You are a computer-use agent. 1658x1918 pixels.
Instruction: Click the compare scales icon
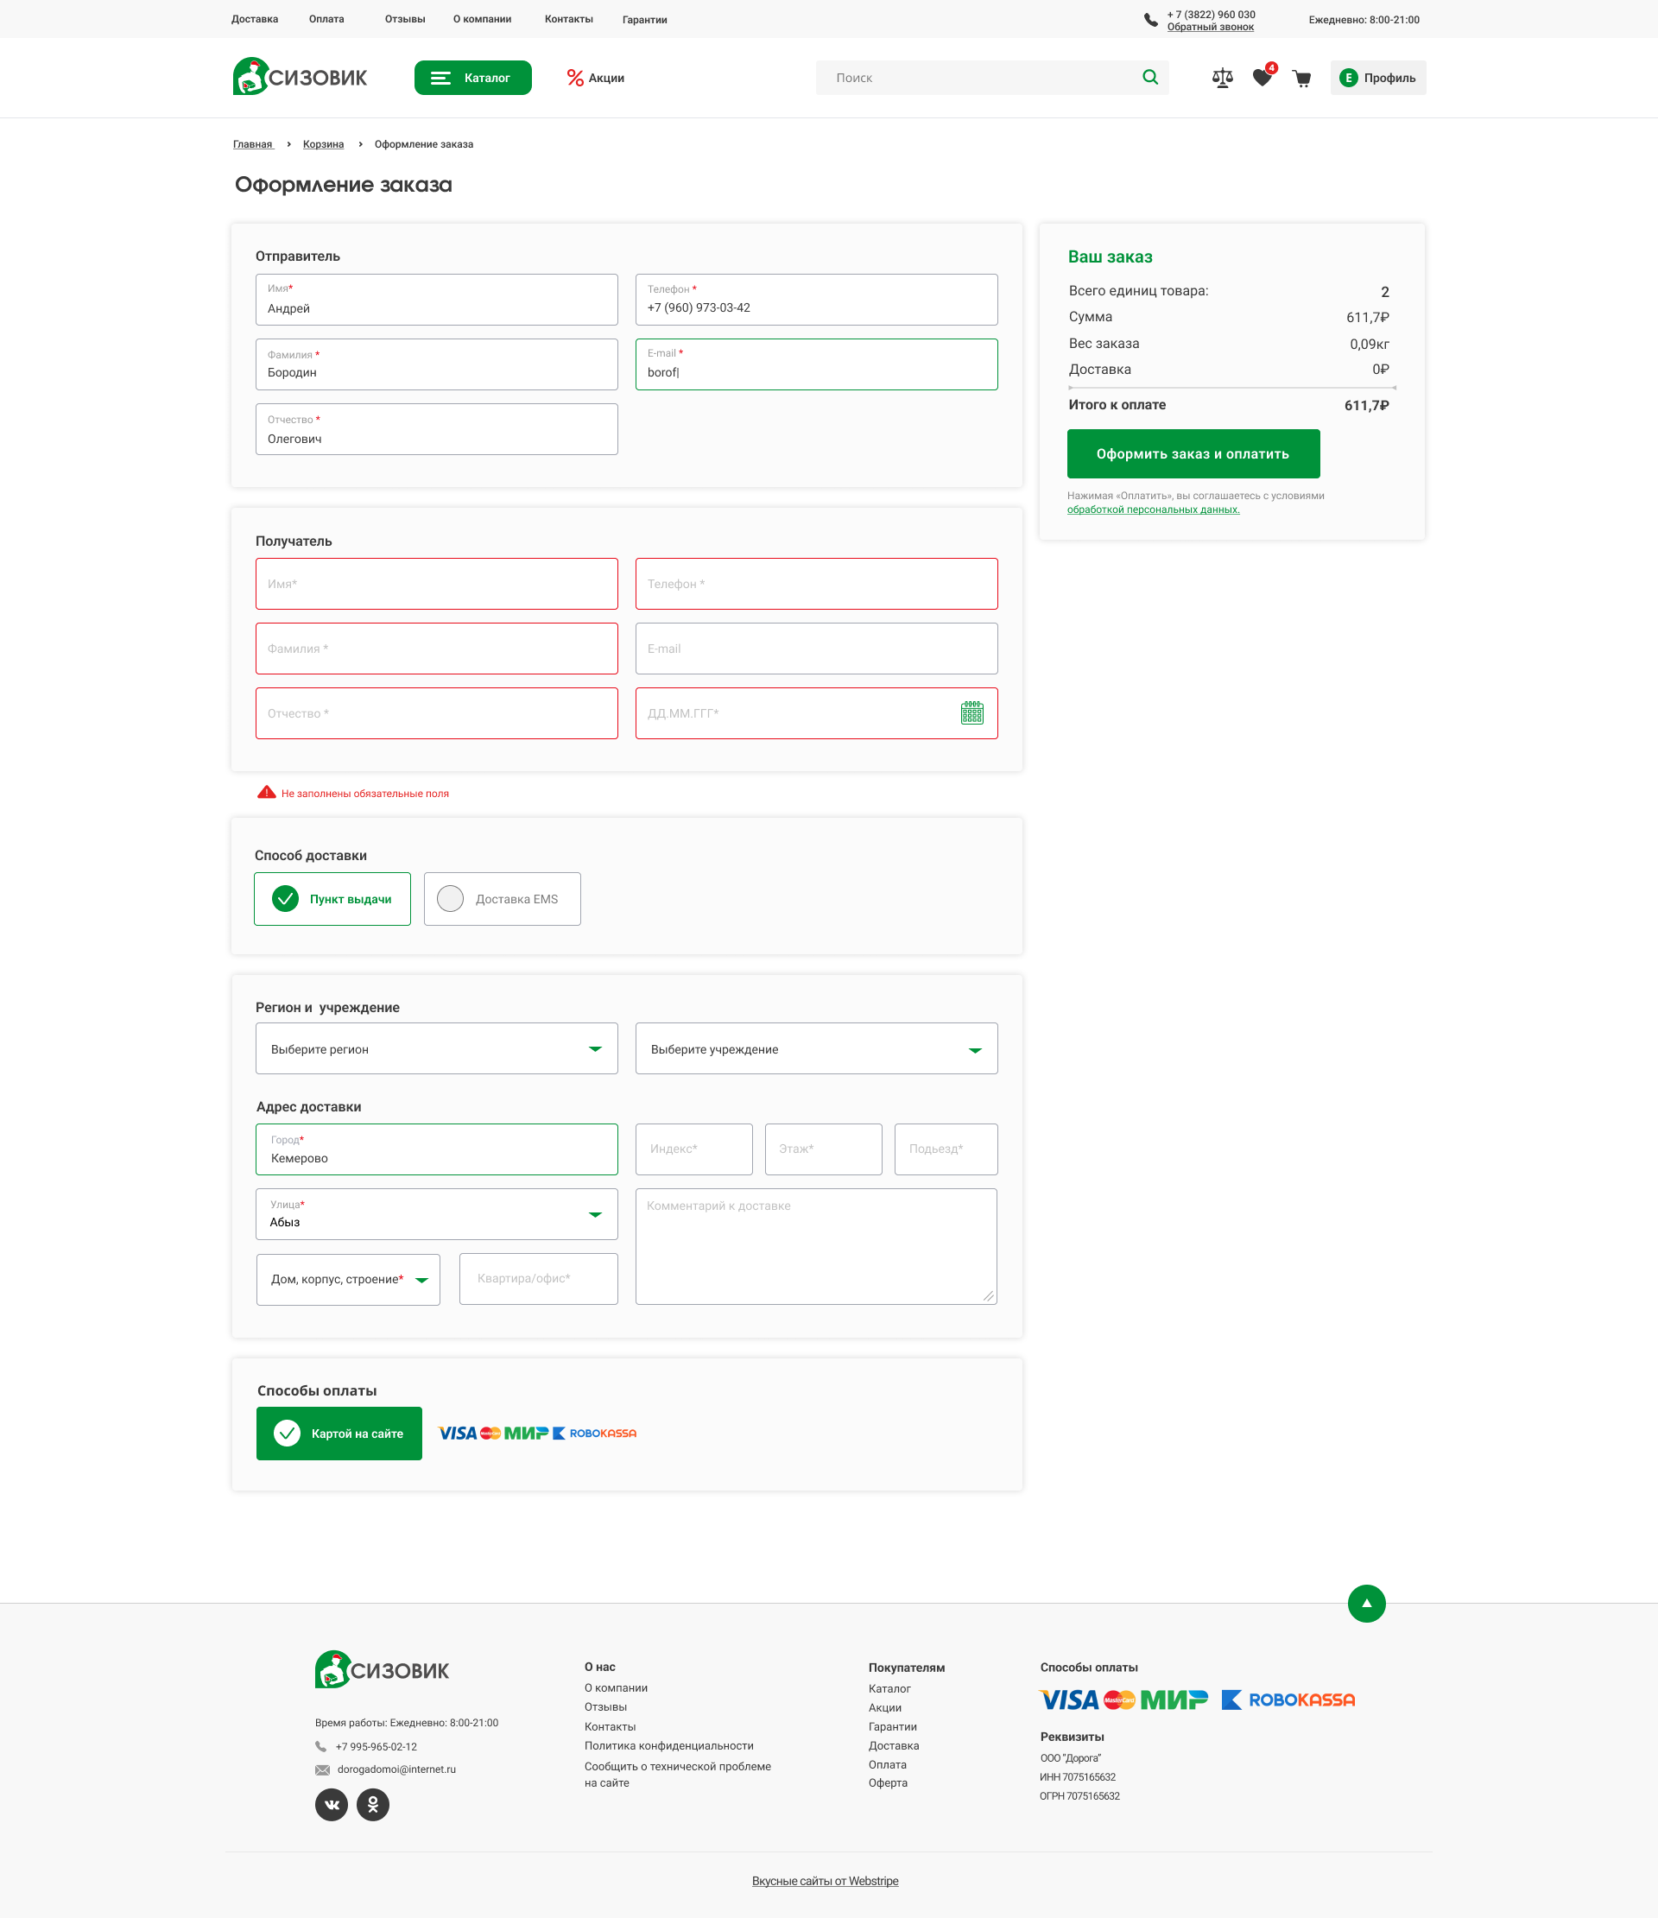tap(1222, 78)
